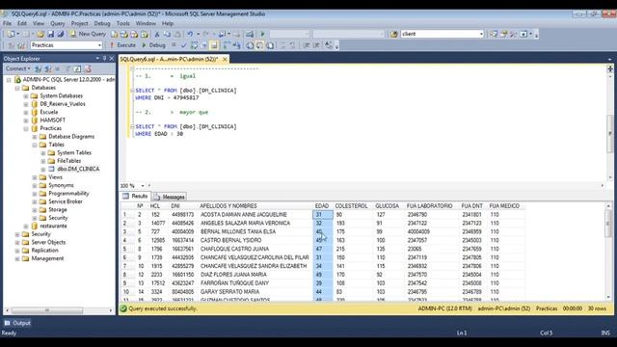Open the Tools menu
The image size is (617, 347).
tap(122, 23)
